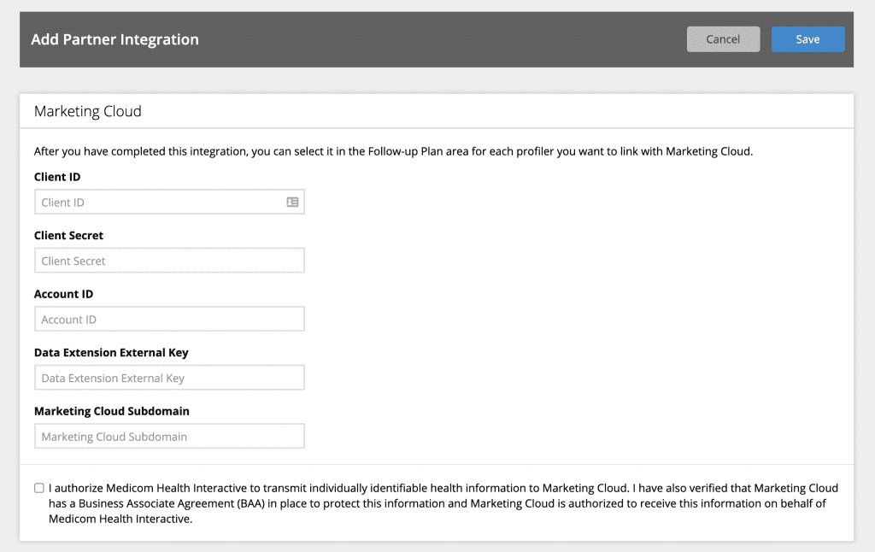Click the Save button
This screenshot has height=552, width=875.
(807, 39)
